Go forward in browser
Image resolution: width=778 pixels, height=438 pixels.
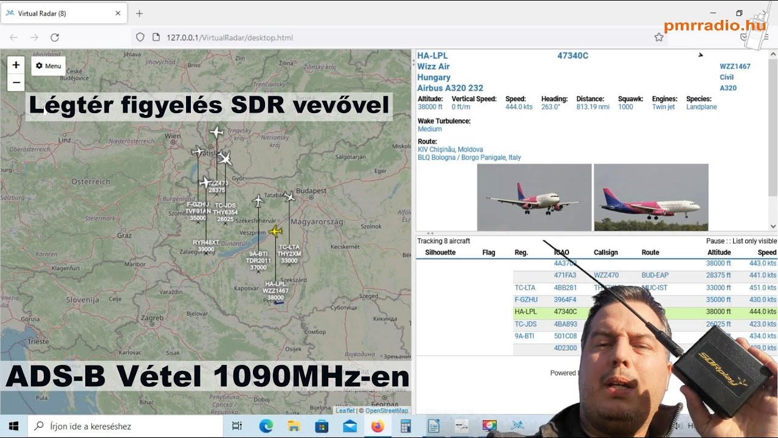34,37
